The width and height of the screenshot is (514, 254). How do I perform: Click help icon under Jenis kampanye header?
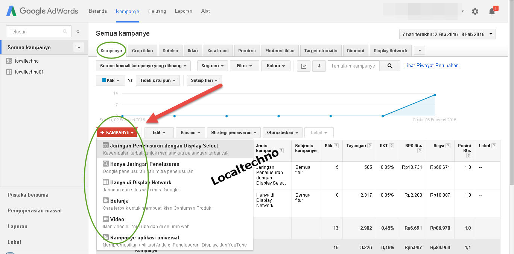tap(281, 151)
